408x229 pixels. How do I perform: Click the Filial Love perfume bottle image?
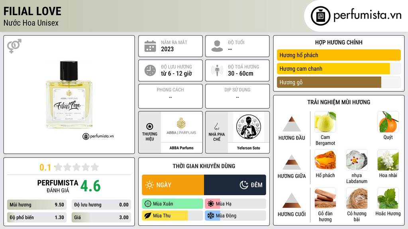(x=69, y=95)
